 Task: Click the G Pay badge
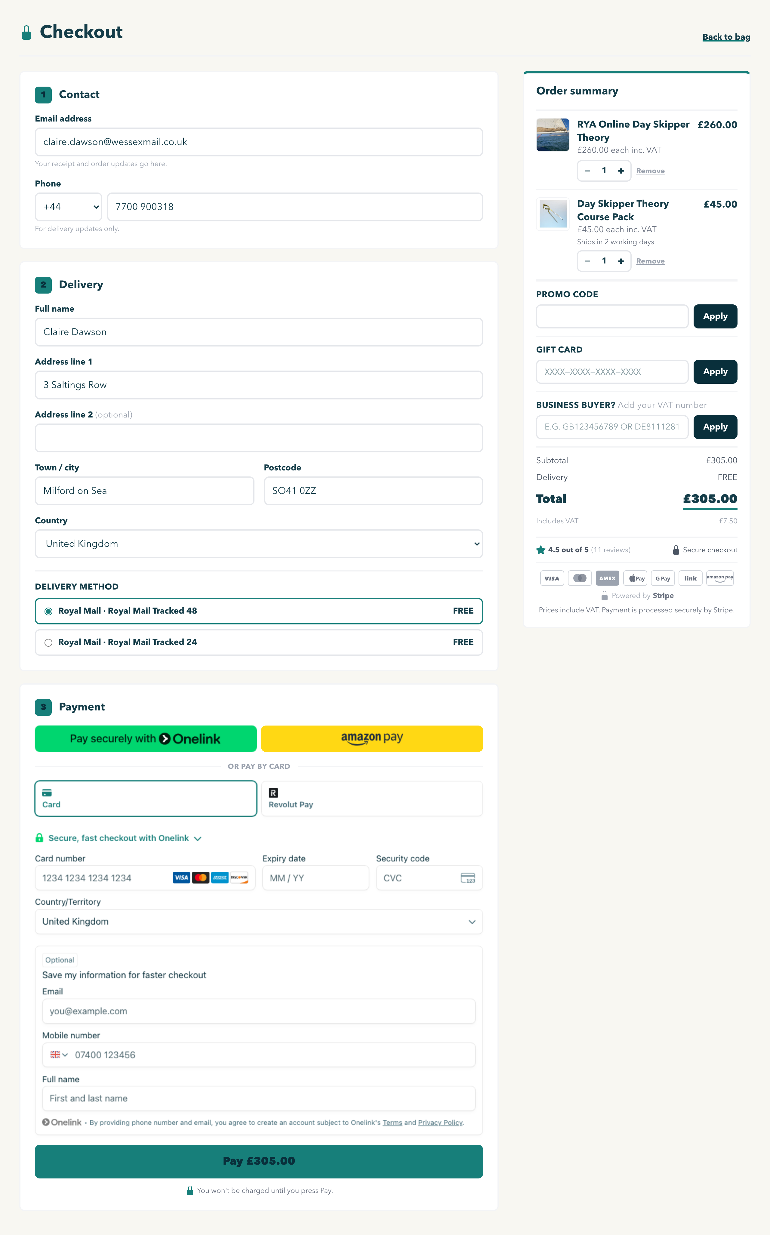click(x=663, y=578)
